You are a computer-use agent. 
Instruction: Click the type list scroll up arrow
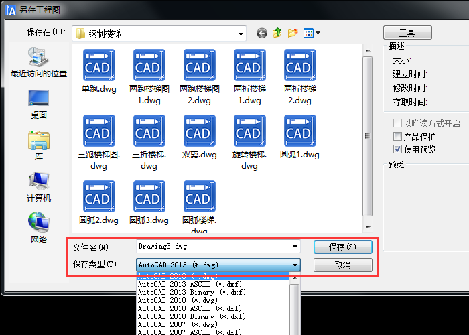click(x=295, y=278)
